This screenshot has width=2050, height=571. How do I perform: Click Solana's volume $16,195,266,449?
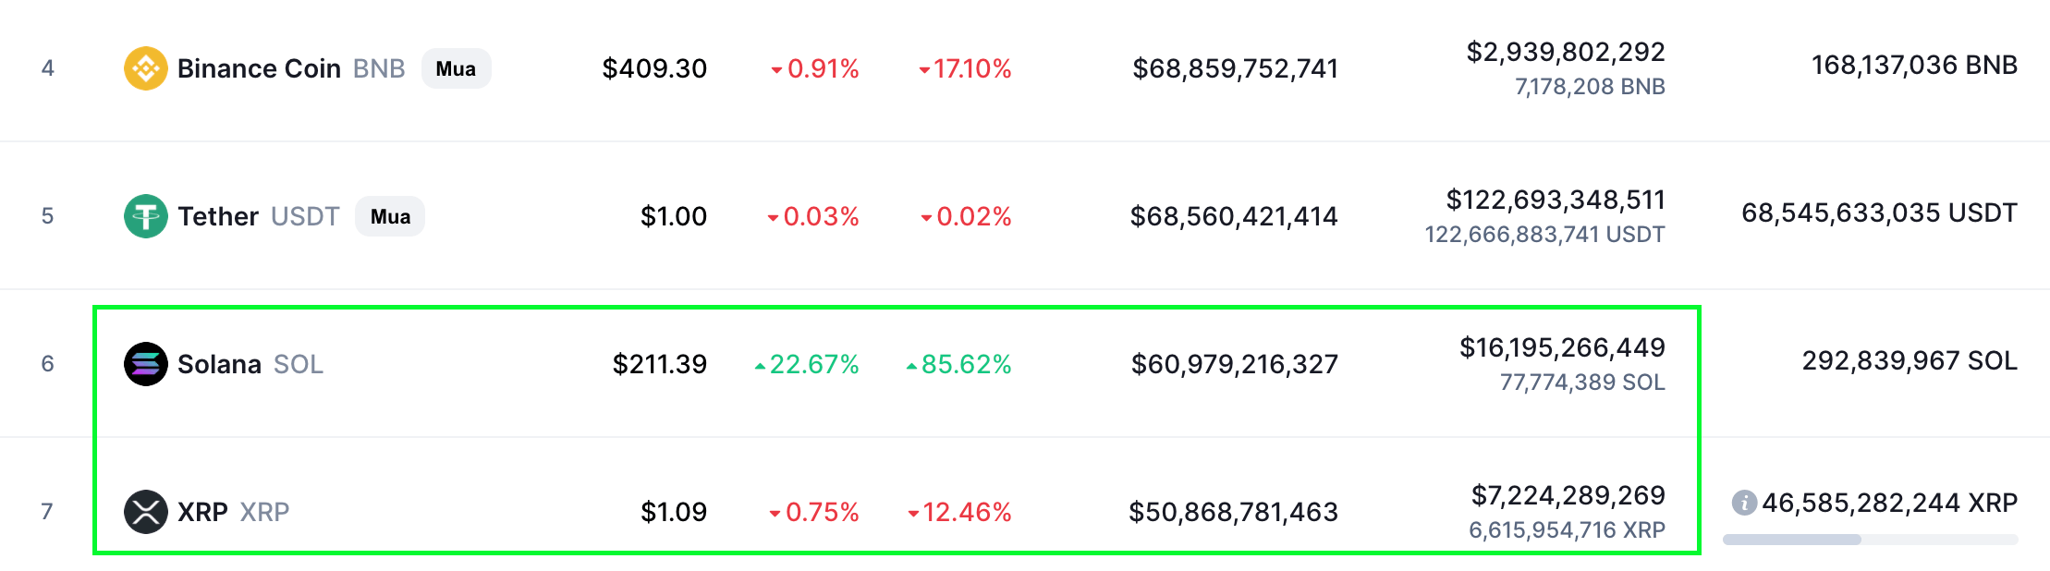[1562, 348]
